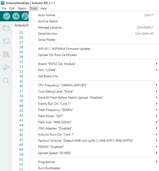159x171 pixels.
Task: Open the Sketchbook folder sidebar icon
Action: 6,28
